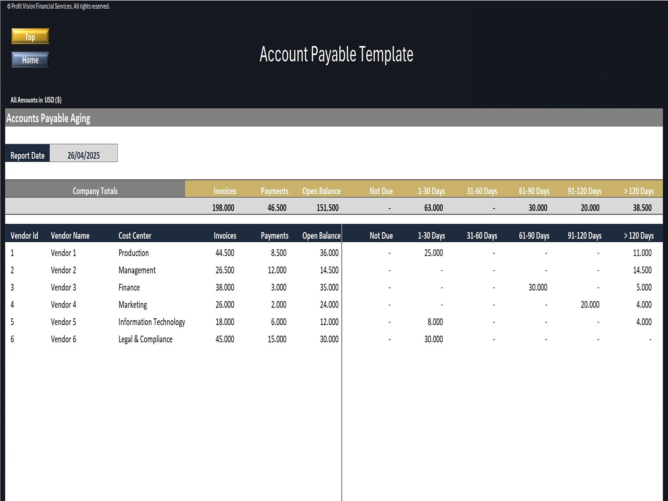The height and width of the screenshot is (501, 668).
Task: Select the > 120 Days column header
Action: 639,191
